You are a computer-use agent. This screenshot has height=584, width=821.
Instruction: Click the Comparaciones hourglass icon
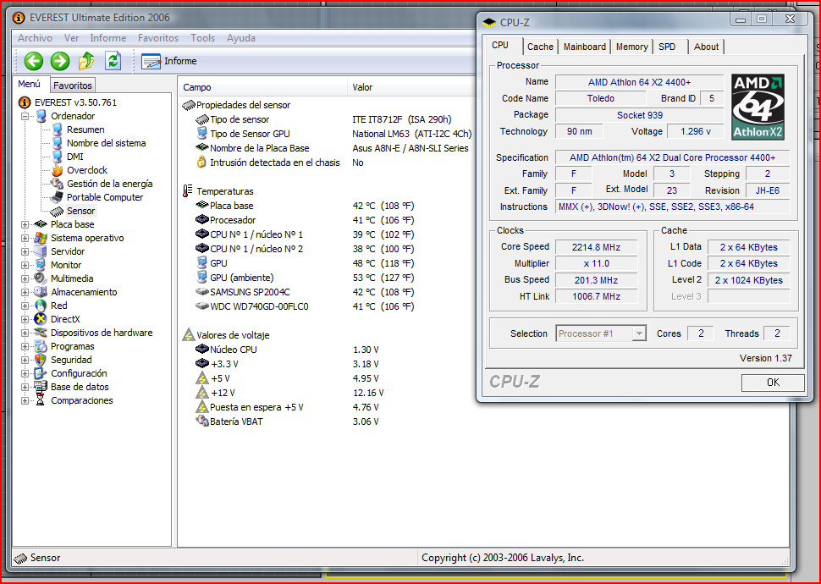click(x=41, y=400)
